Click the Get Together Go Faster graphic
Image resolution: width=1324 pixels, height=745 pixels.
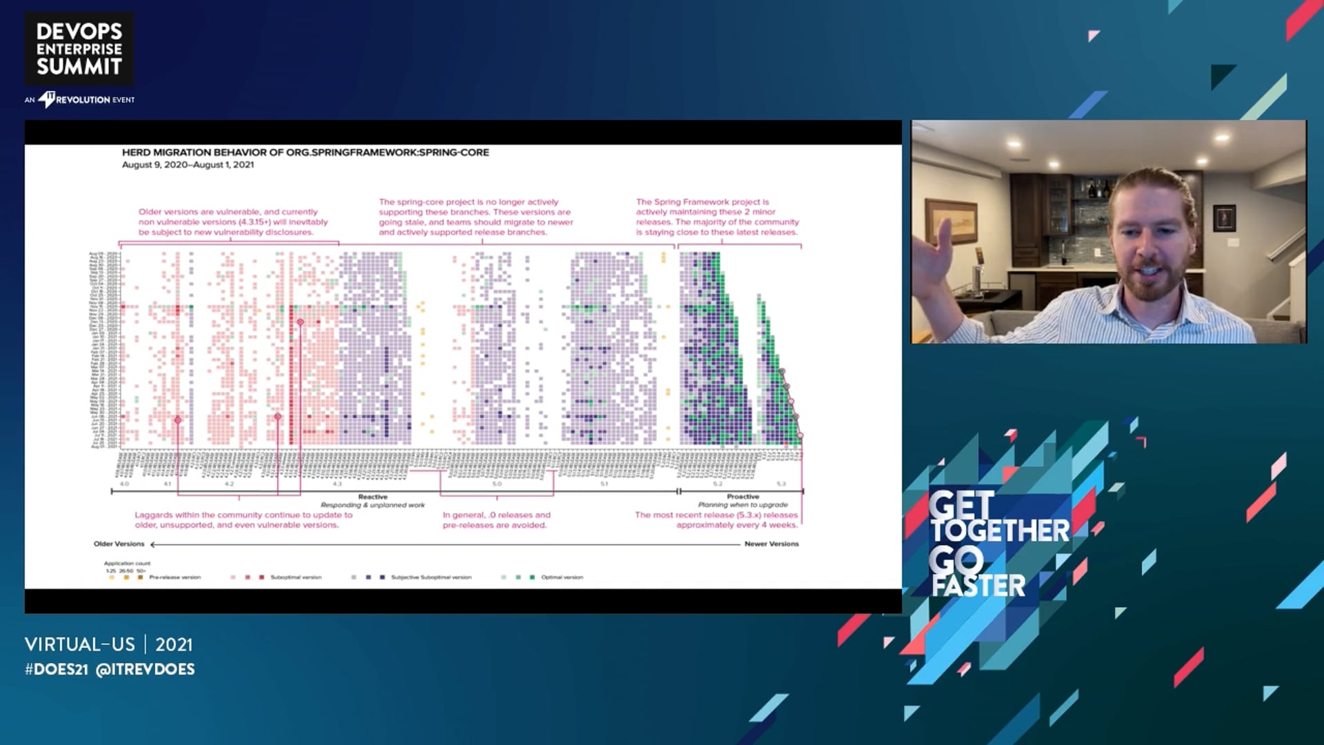[999, 544]
